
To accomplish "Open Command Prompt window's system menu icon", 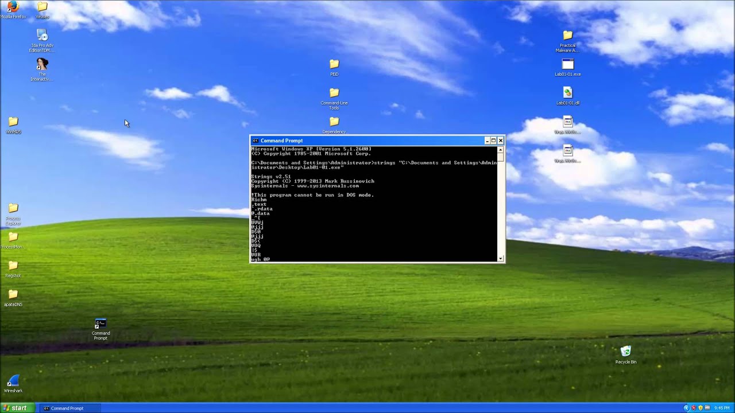I will tap(256, 141).
